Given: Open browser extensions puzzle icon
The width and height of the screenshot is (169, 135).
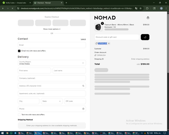Looking at the screenshot, I should click(x=147, y=8).
